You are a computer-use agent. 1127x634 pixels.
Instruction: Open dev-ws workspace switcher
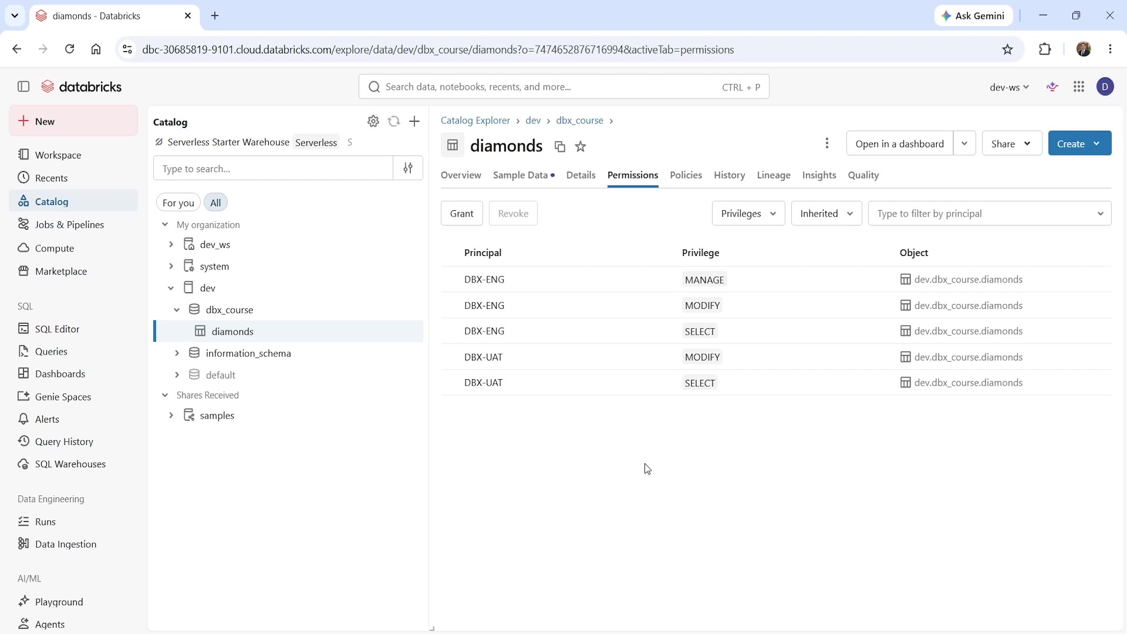pyautogui.click(x=1009, y=87)
